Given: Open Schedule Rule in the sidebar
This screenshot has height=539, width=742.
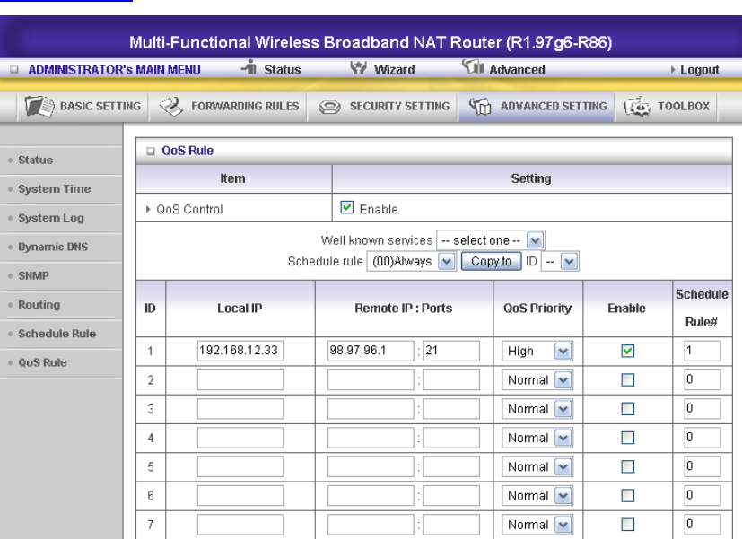Looking at the screenshot, I should coord(57,334).
